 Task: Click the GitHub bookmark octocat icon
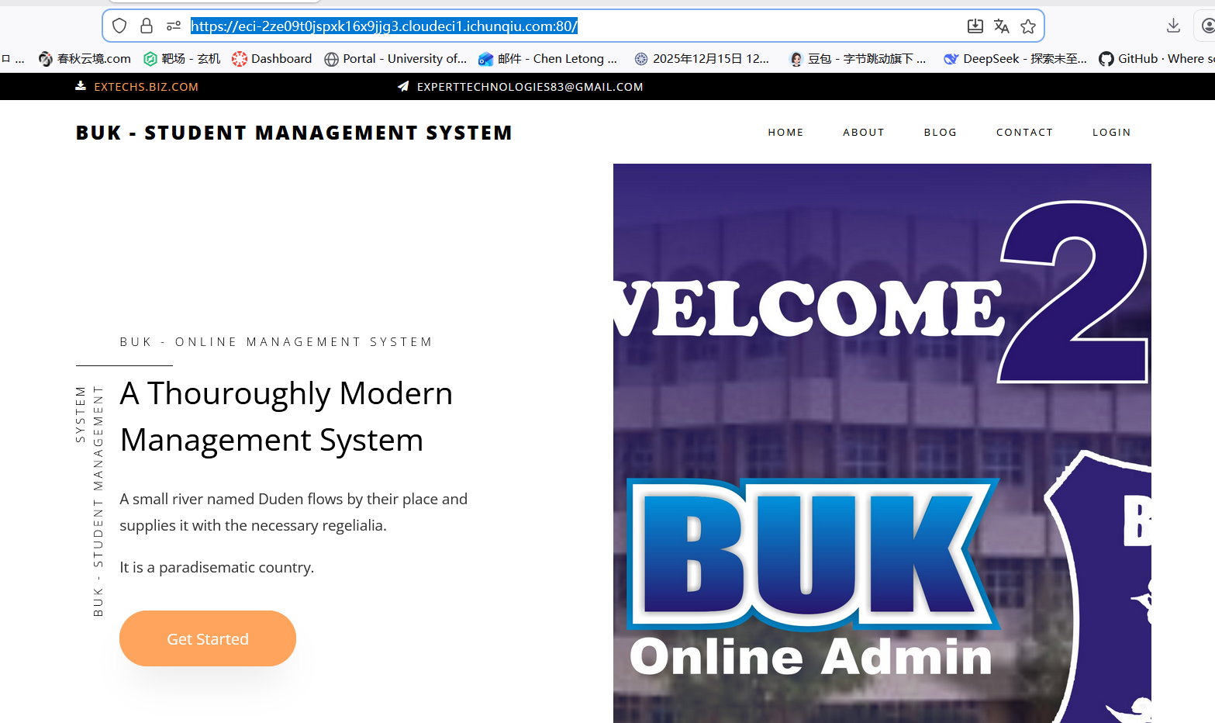pos(1106,59)
